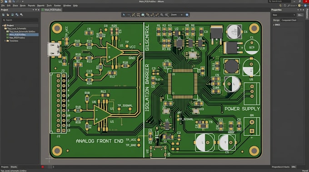
Task: Open the Doc dropdown in Properties panel
Action: pos(284,15)
